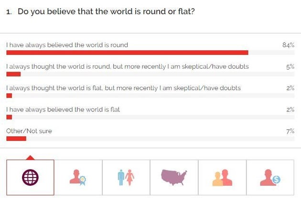Select the 'flat, but more recently skeptical' answer text
The height and width of the screenshot is (199, 301).
(123, 88)
